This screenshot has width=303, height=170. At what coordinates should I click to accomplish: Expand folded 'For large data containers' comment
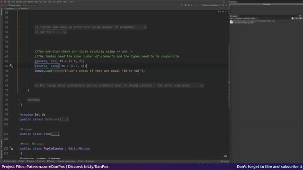pos(119,85)
